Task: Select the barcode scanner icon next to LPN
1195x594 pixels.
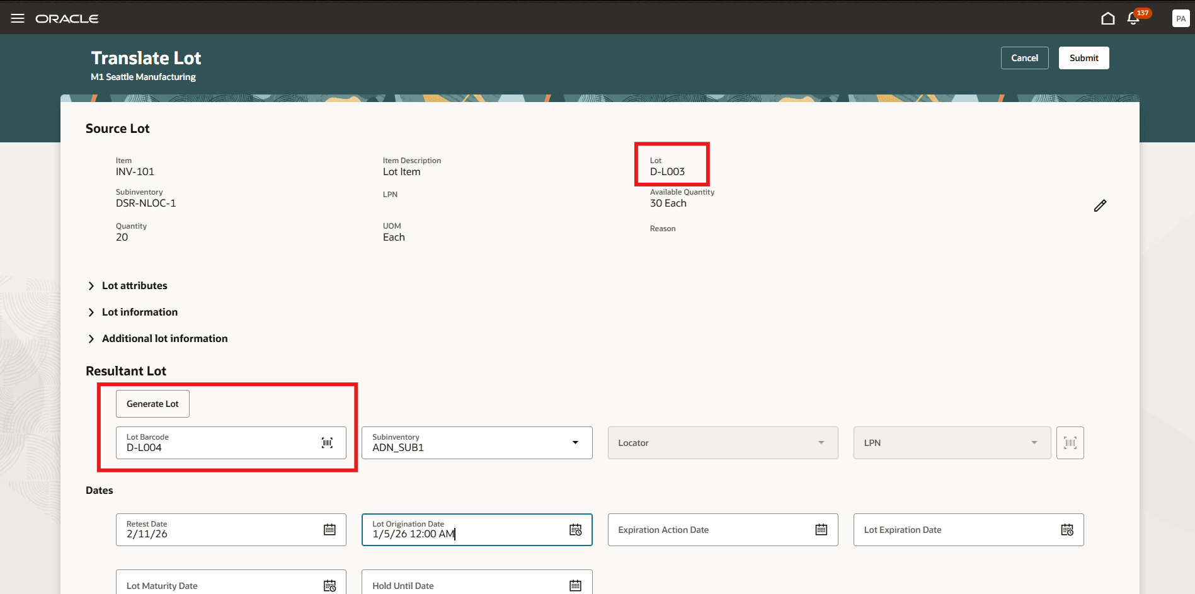Action: tap(1070, 443)
